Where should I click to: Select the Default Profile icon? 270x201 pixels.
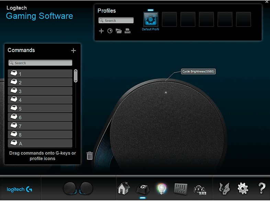point(150,20)
